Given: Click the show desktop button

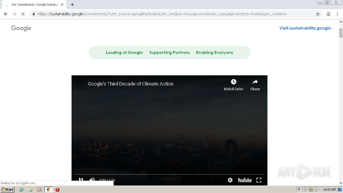Looking at the screenshot, I should point(340,190).
